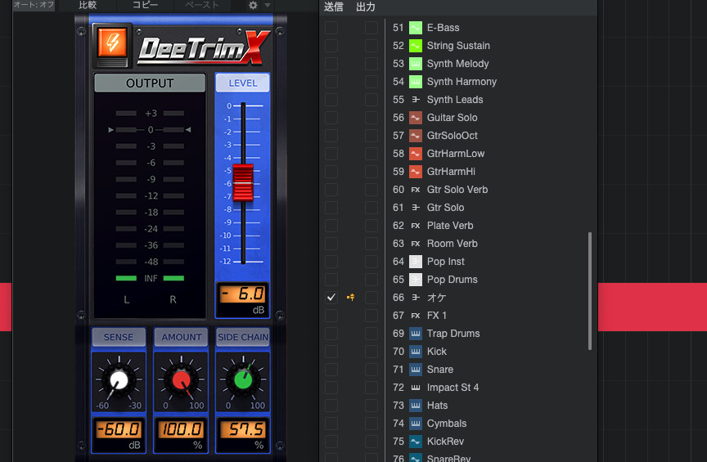Uncheck the send checkbox for オケ

(331, 298)
